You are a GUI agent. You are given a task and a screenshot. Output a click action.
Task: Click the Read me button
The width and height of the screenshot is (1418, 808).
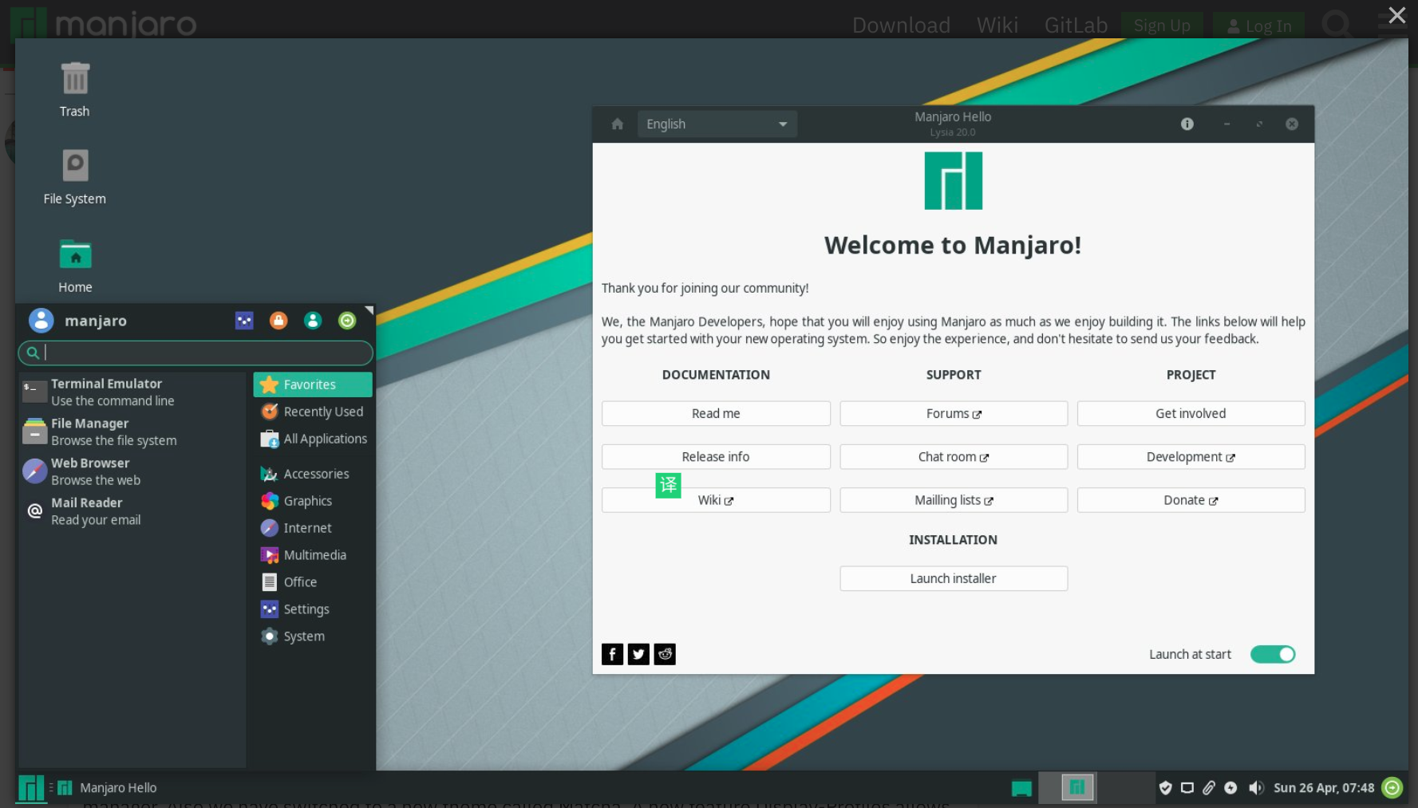click(716, 413)
